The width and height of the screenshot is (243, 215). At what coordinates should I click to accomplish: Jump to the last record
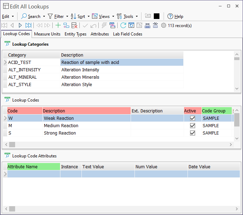pyautogui.click(x=28, y=25)
